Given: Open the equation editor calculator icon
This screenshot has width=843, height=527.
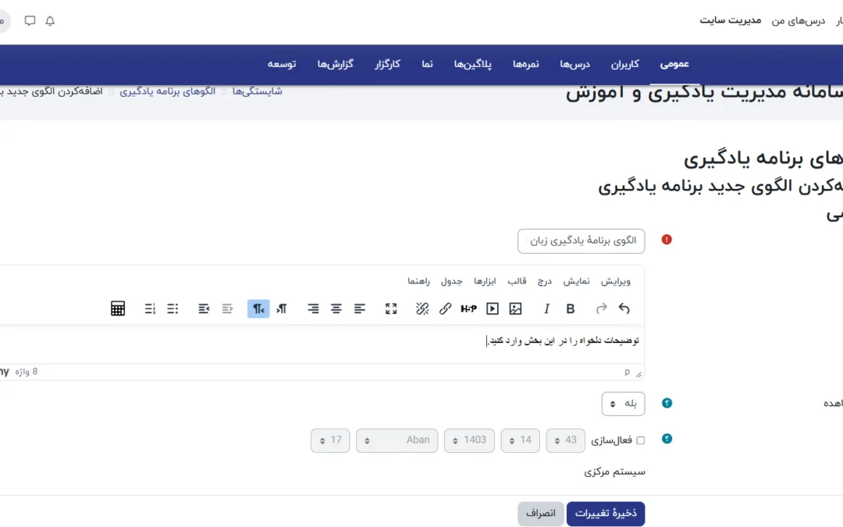Looking at the screenshot, I should (118, 309).
